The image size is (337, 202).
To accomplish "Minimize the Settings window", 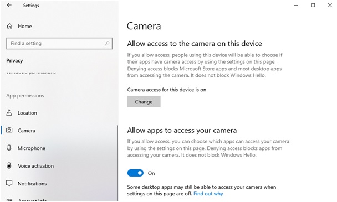I will click(x=296, y=5).
